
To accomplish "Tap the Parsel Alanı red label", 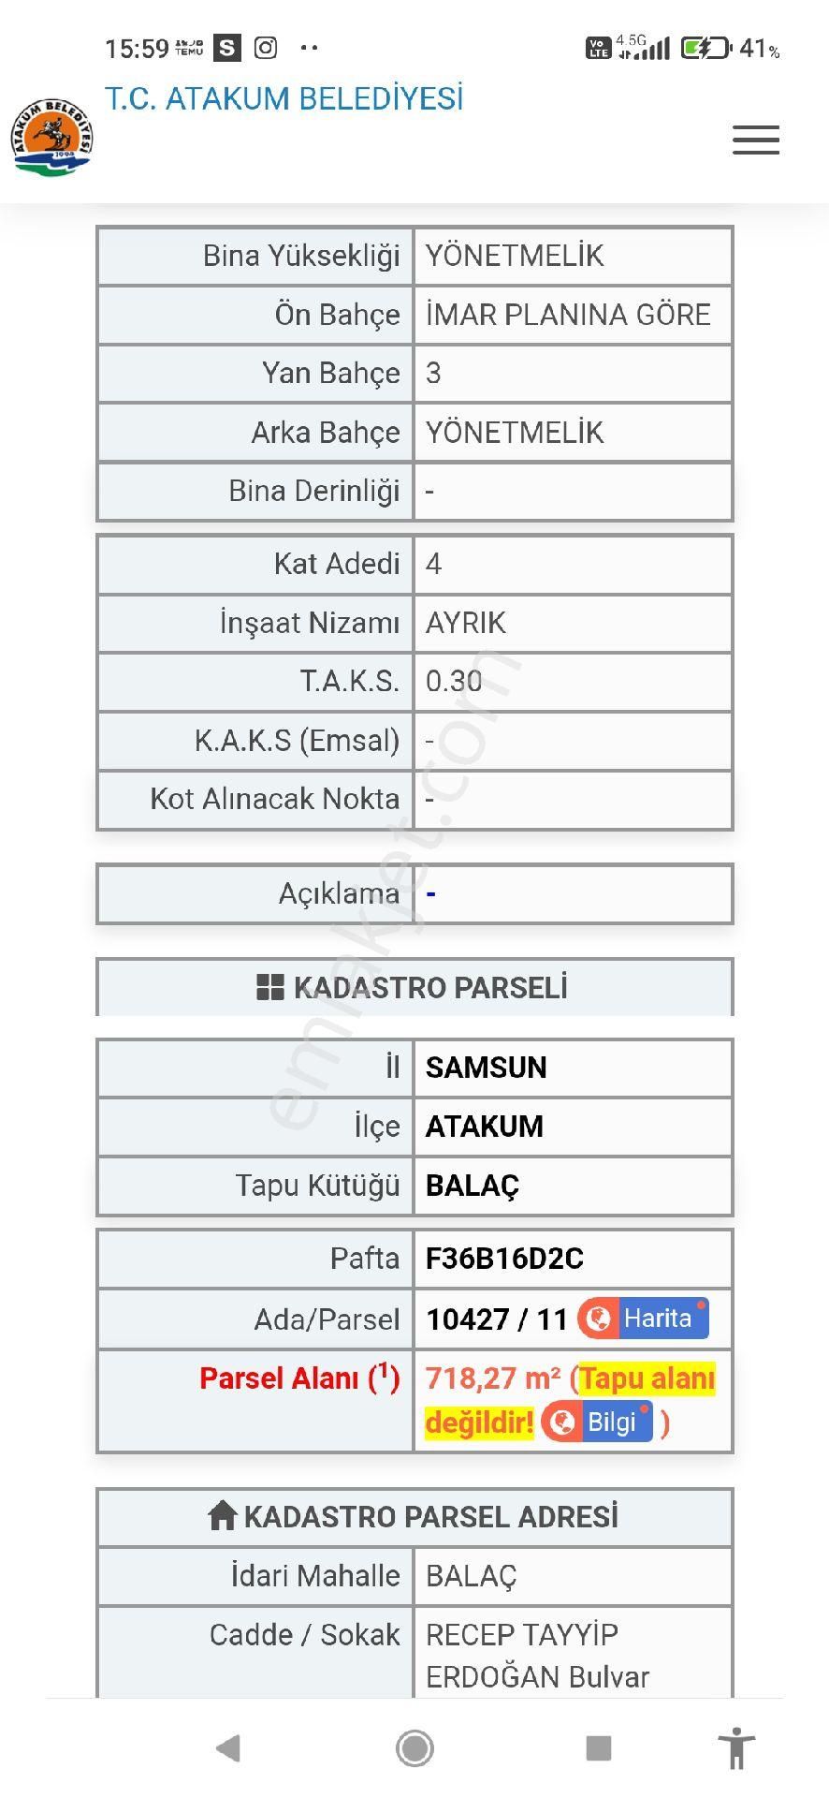I will pos(299,1378).
